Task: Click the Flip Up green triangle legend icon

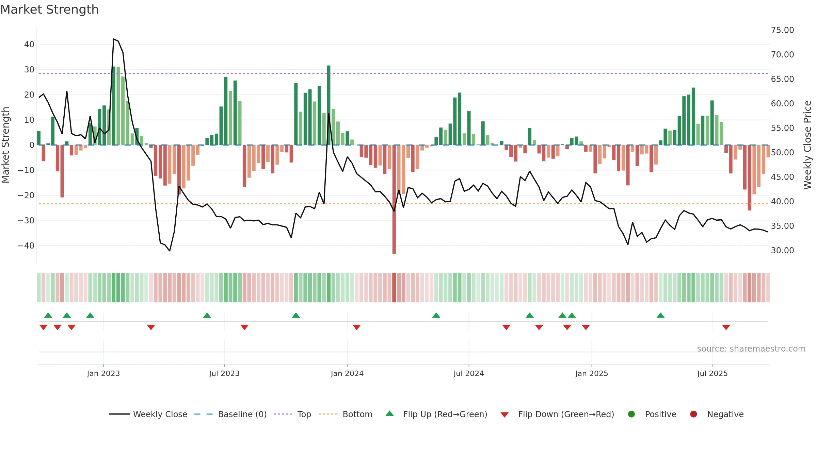Action: [390, 413]
